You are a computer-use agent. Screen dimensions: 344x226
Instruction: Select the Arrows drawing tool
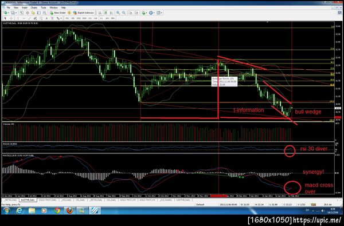[x=58, y=18]
